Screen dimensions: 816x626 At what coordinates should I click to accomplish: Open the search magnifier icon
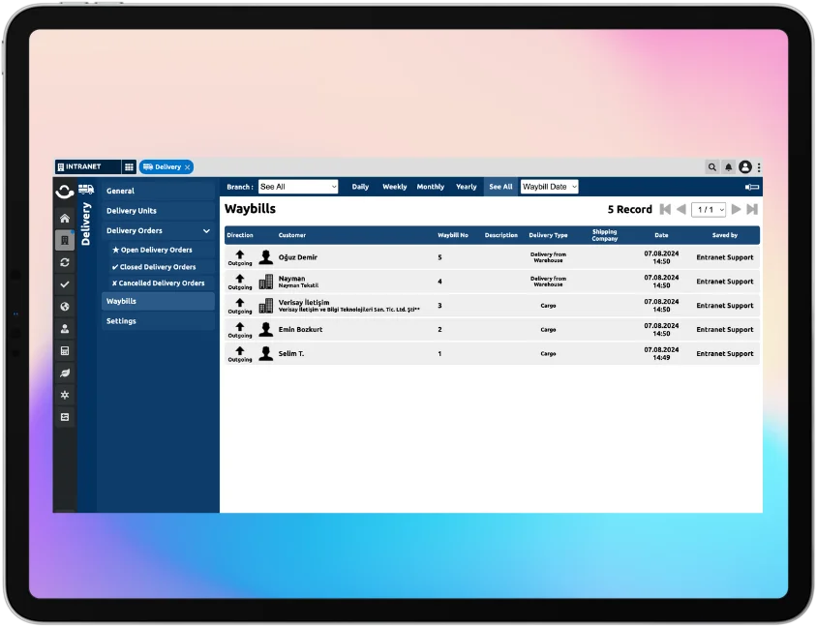[712, 167]
